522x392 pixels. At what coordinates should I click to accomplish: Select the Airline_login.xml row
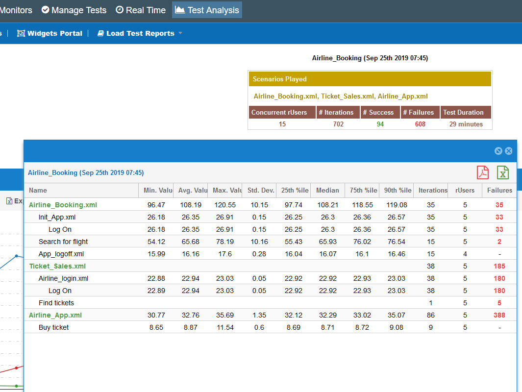tap(271, 278)
